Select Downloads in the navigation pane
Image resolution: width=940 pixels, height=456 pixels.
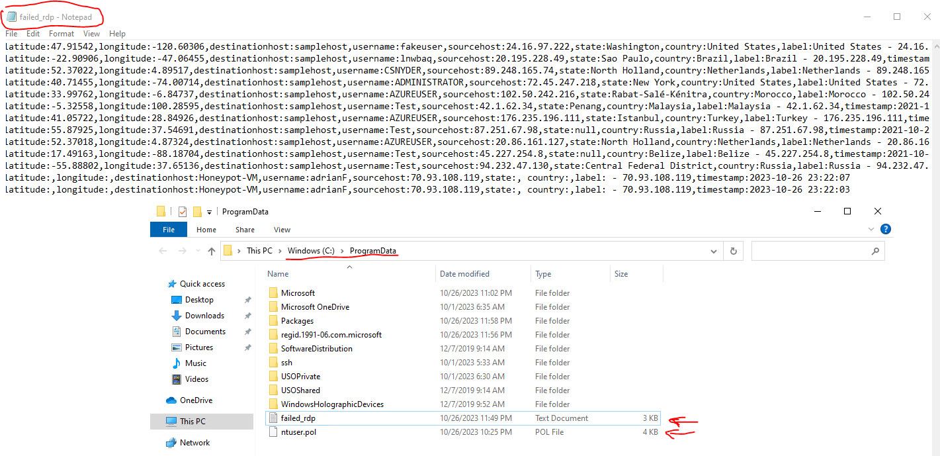pos(204,316)
